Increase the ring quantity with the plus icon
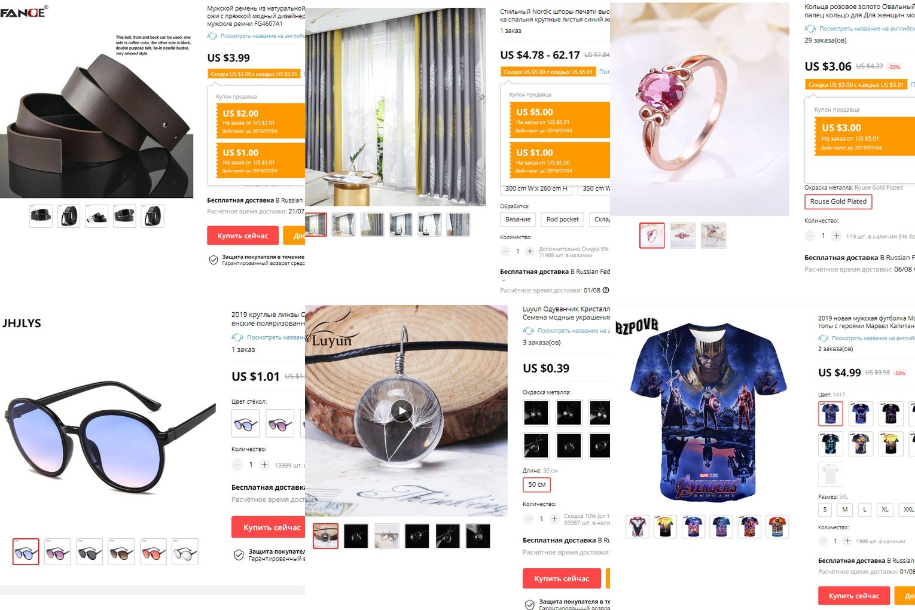 [837, 236]
